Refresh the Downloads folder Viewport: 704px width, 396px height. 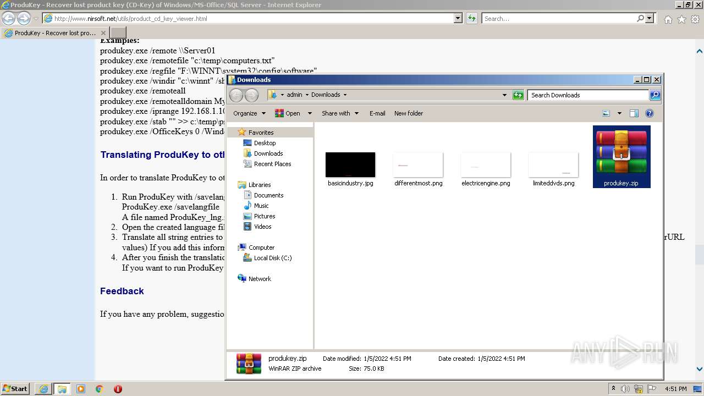pyautogui.click(x=518, y=95)
